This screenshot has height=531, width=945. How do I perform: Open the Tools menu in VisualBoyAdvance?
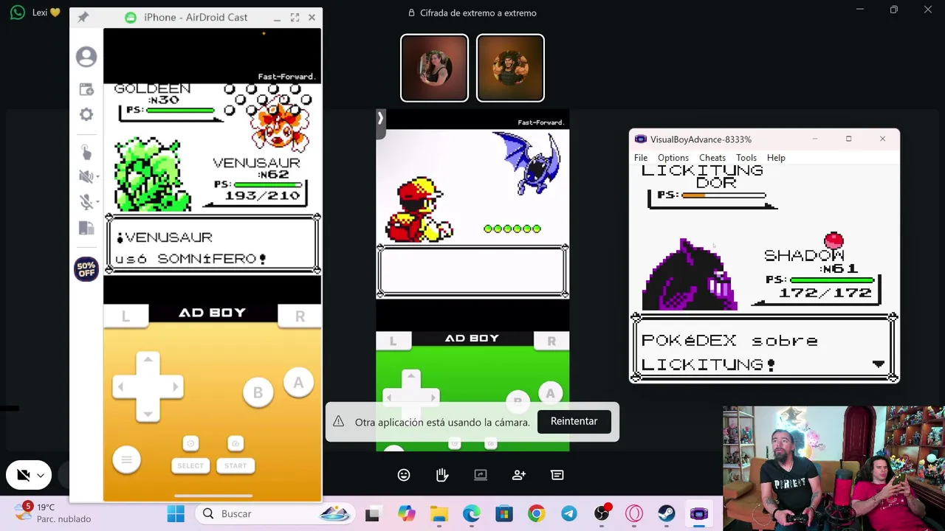pos(746,158)
